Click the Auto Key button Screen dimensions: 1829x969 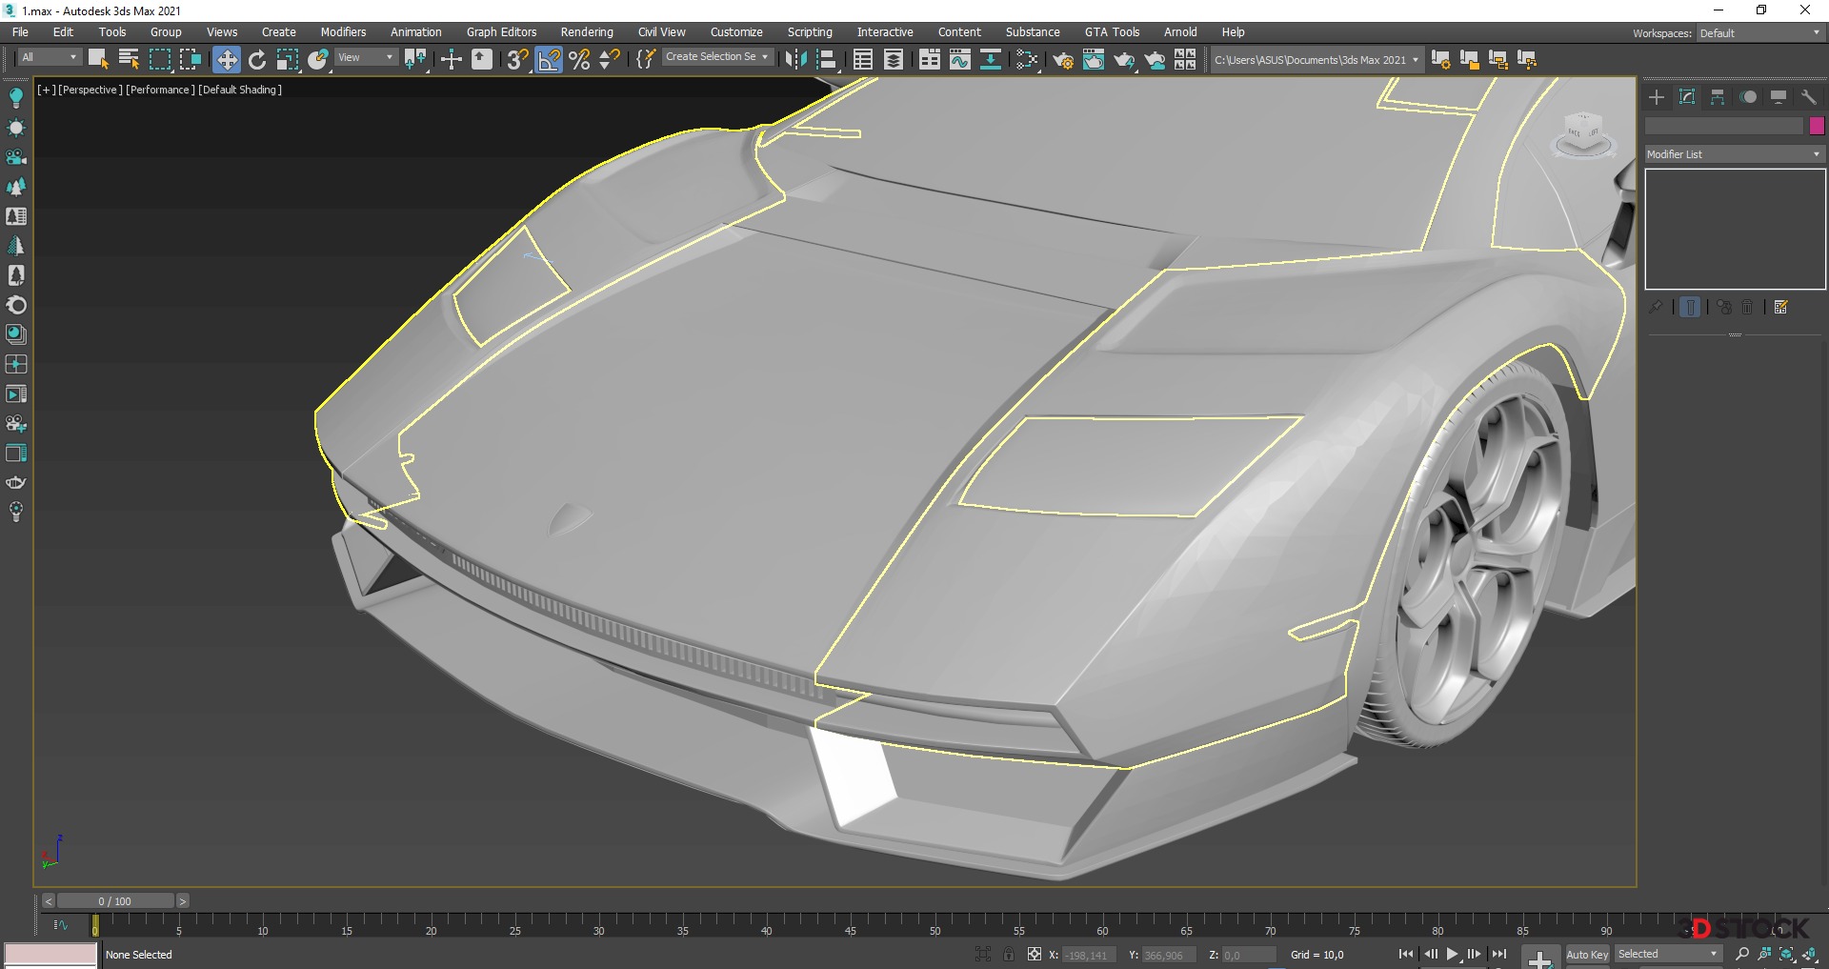click(x=1586, y=954)
